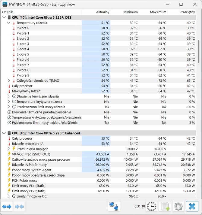Reset the elapsed time clock button

coord(152,206)
